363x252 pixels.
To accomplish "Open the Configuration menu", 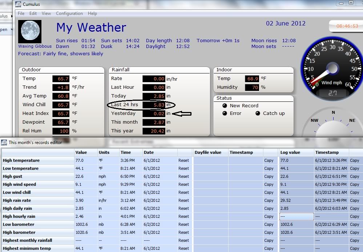I will click(x=69, y=13).
